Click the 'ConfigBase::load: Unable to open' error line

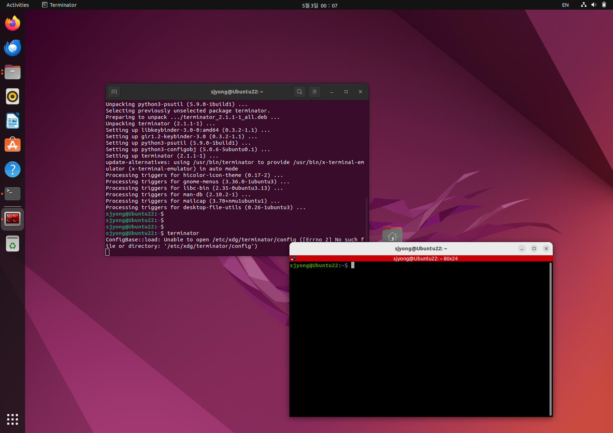(x=235, y=243)
